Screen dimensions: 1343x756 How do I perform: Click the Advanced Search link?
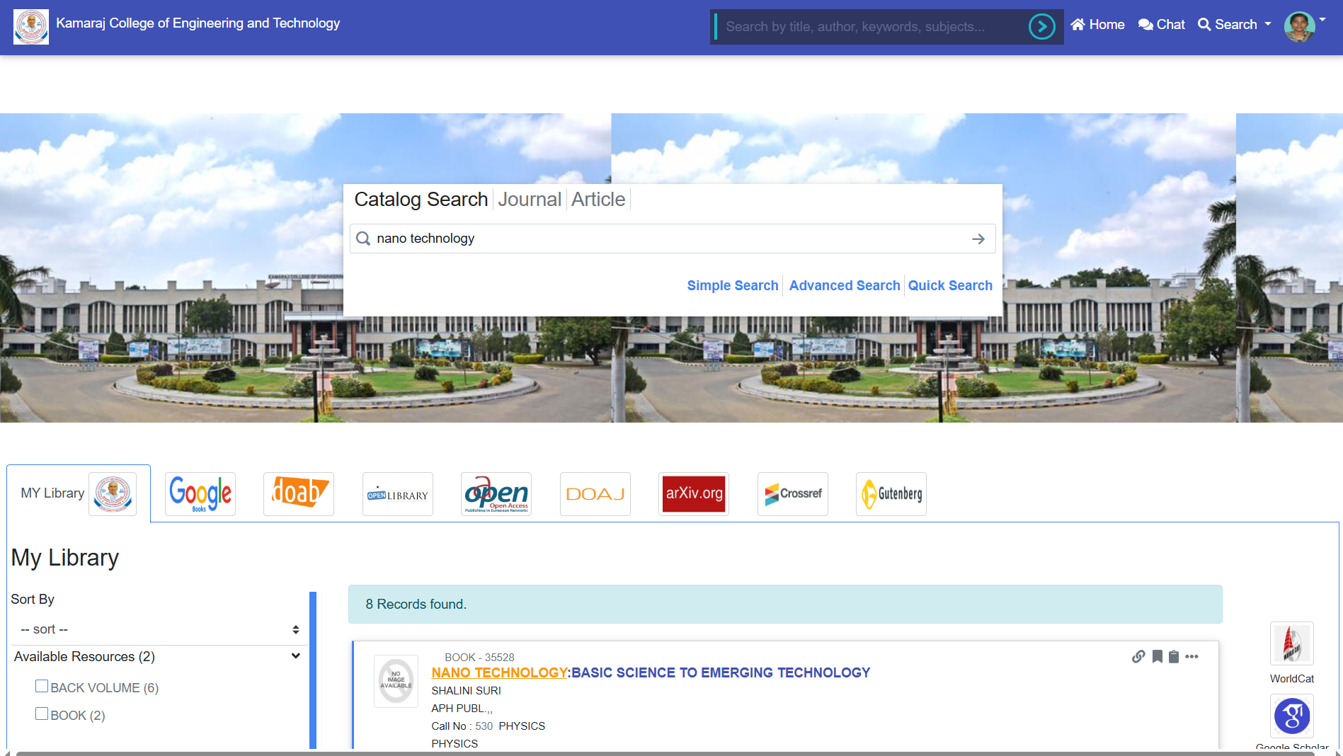[x=845, y=285]
